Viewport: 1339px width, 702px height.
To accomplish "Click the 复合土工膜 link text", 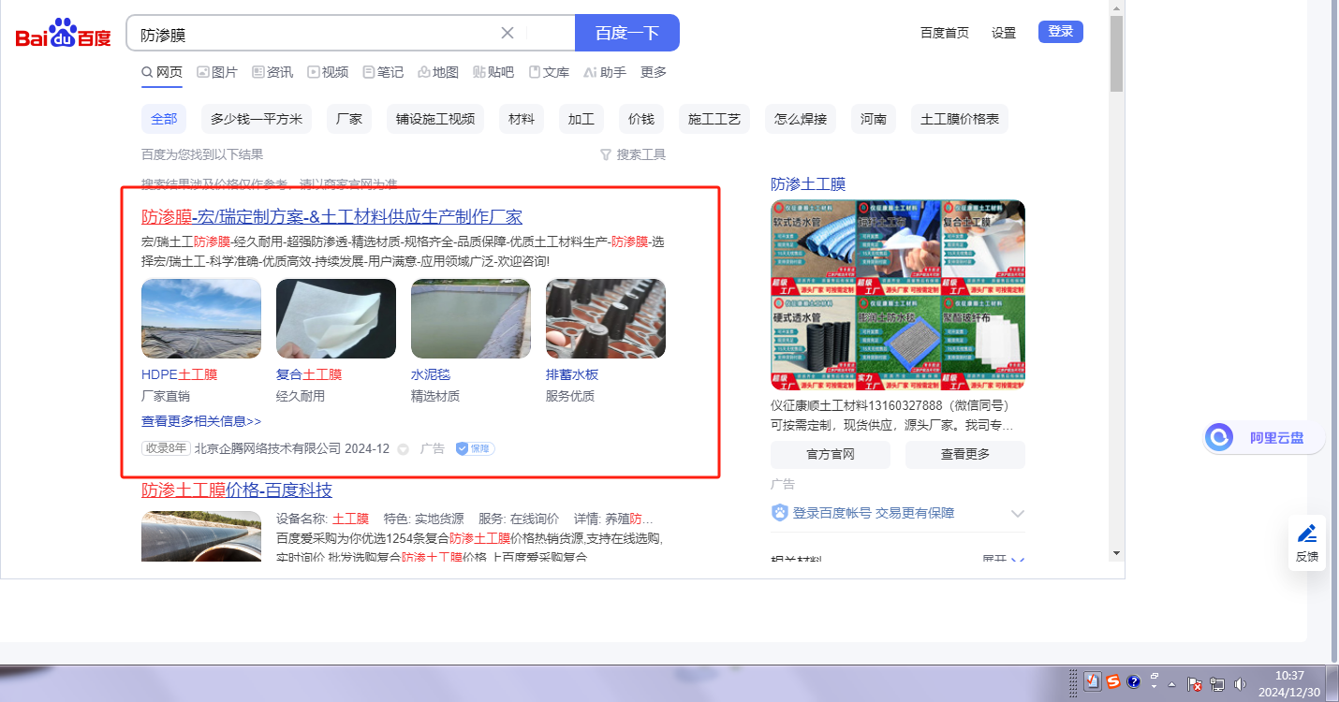I will (309, 374).
